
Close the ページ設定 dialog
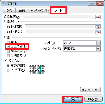[100, 3]
